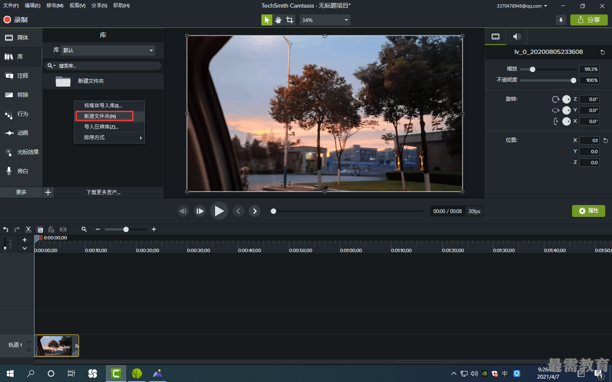Open 光标效果 cursor effects tab

click(21, 152)
